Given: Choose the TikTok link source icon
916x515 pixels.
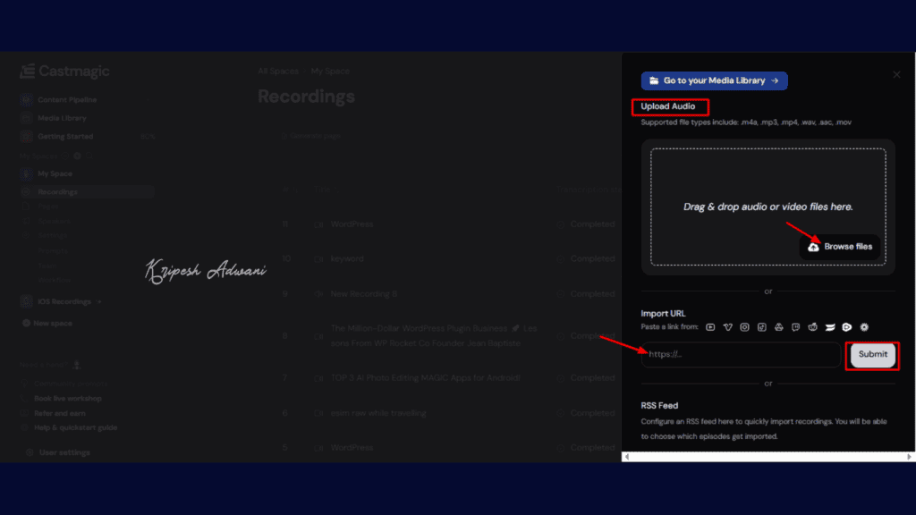Looking at the screenshot, I should point(761,326).
